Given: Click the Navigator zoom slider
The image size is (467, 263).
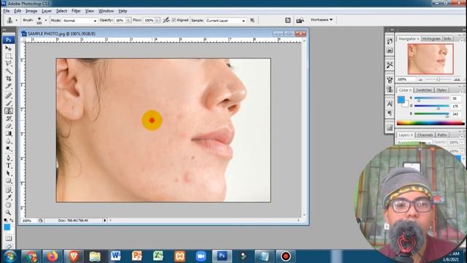Looking at the screenshot, I should (x=439, y=80).
